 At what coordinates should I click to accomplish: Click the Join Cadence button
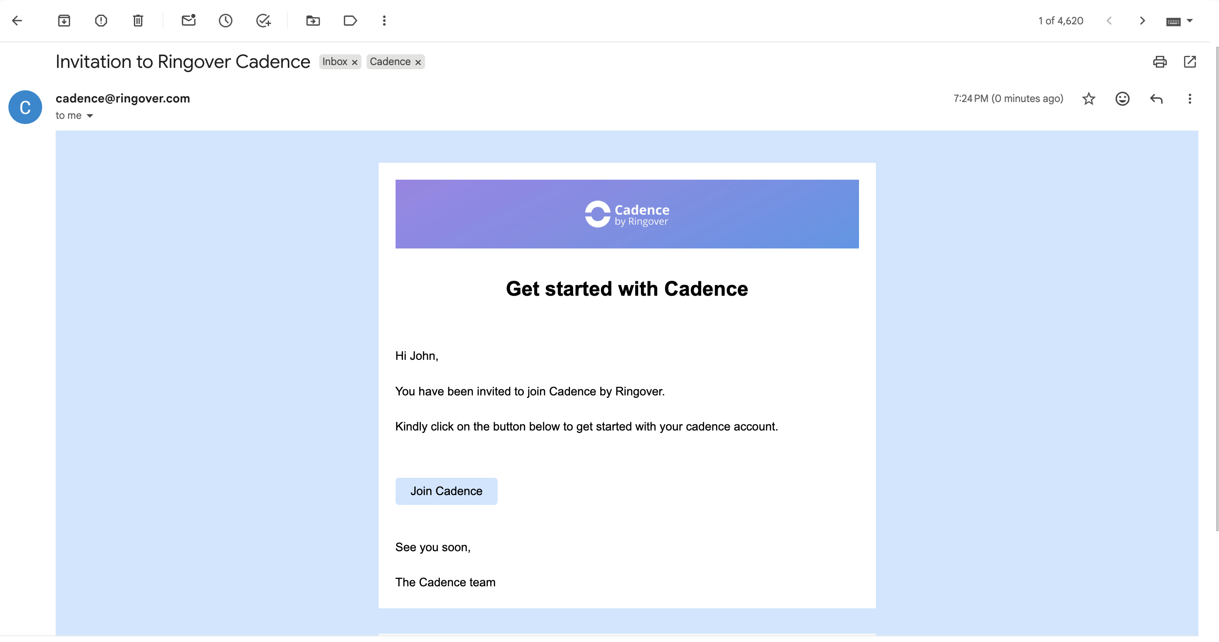pyautogui.click(x=446, y=491)
